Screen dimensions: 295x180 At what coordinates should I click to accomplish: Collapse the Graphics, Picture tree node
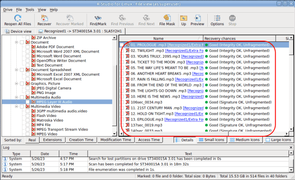click(17, 83)
